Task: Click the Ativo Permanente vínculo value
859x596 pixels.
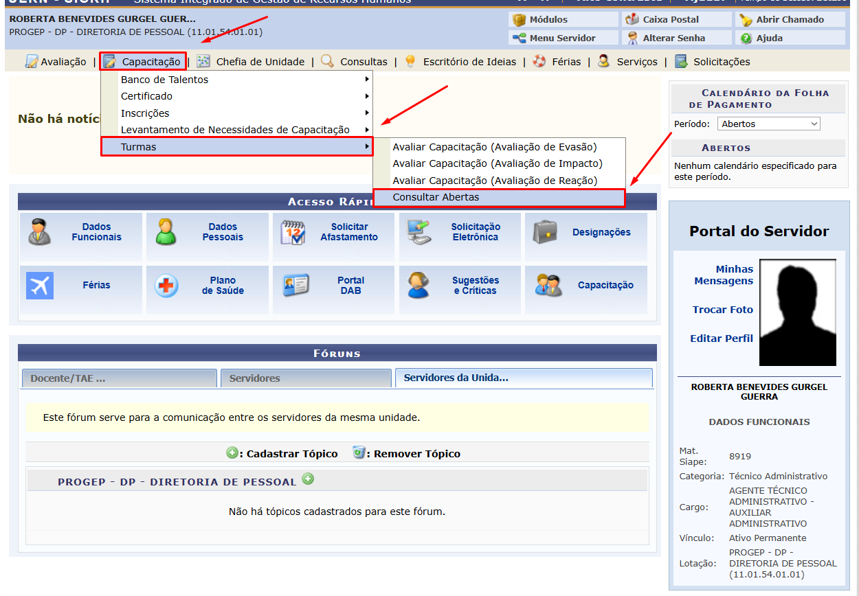Action: pyautogui.click(x=768, y=538)
